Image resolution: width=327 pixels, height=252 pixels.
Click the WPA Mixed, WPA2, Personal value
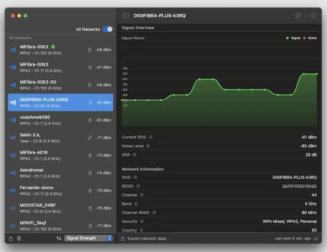point(290,221)
